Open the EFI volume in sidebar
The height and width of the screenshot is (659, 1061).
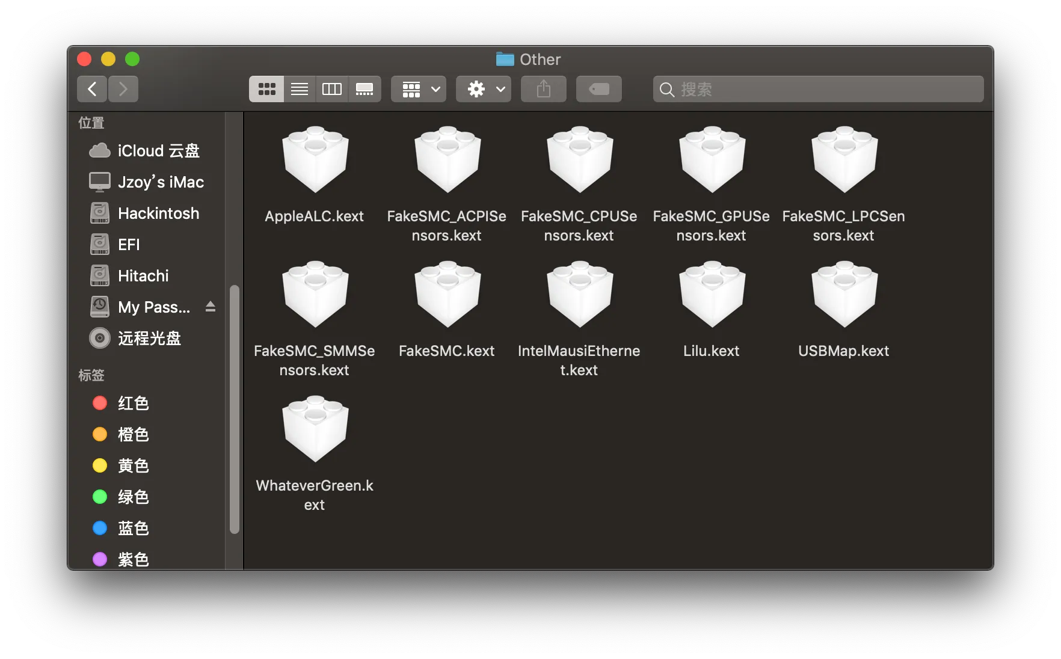click(x=129, y=245)
